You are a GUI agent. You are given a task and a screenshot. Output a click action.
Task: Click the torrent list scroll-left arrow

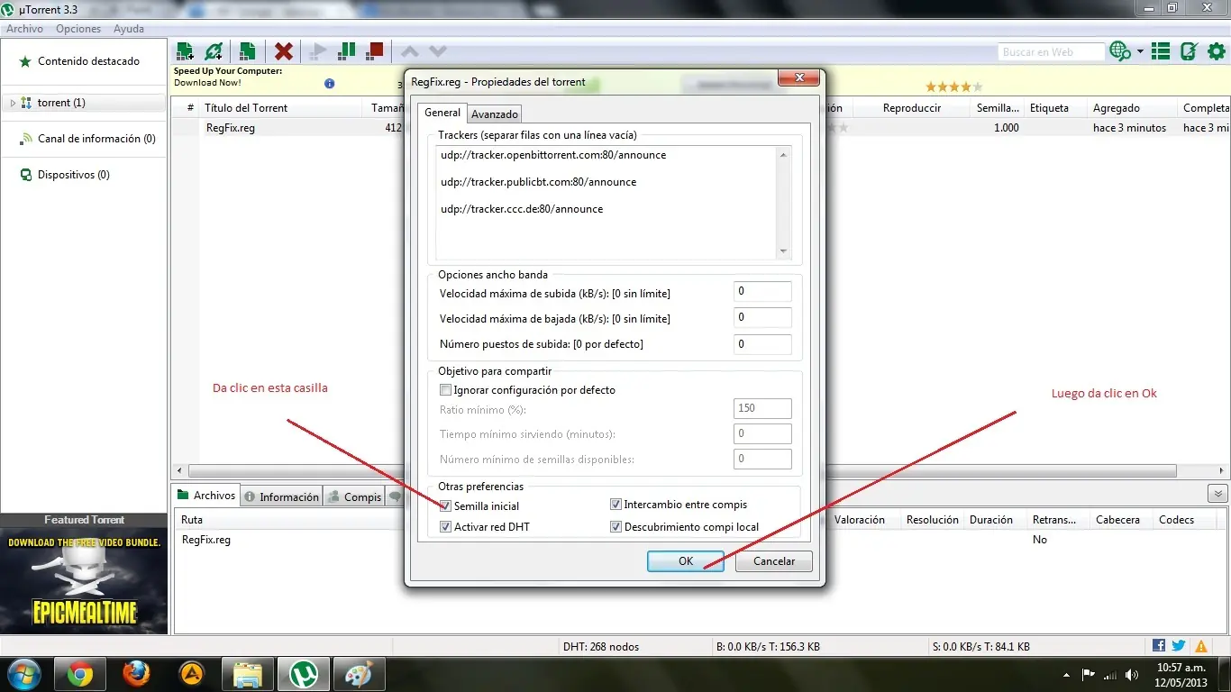[x=180, y=470]
